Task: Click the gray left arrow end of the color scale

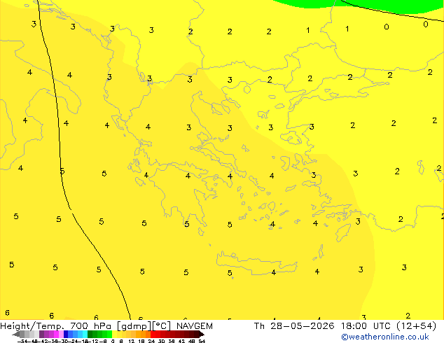Action: (x=15, y=334)
